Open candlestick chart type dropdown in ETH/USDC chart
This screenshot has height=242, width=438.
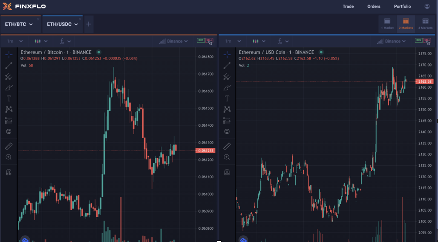259,41
